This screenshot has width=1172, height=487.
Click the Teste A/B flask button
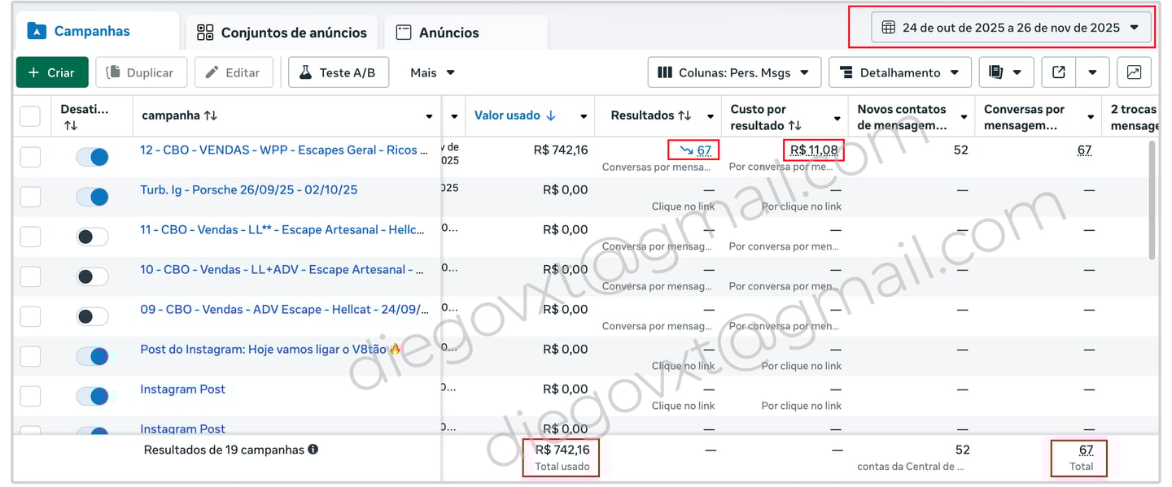[339, 72]
